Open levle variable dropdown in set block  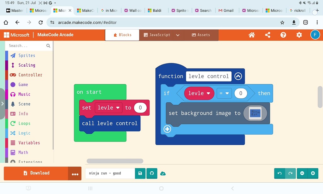tap(109, 107)
